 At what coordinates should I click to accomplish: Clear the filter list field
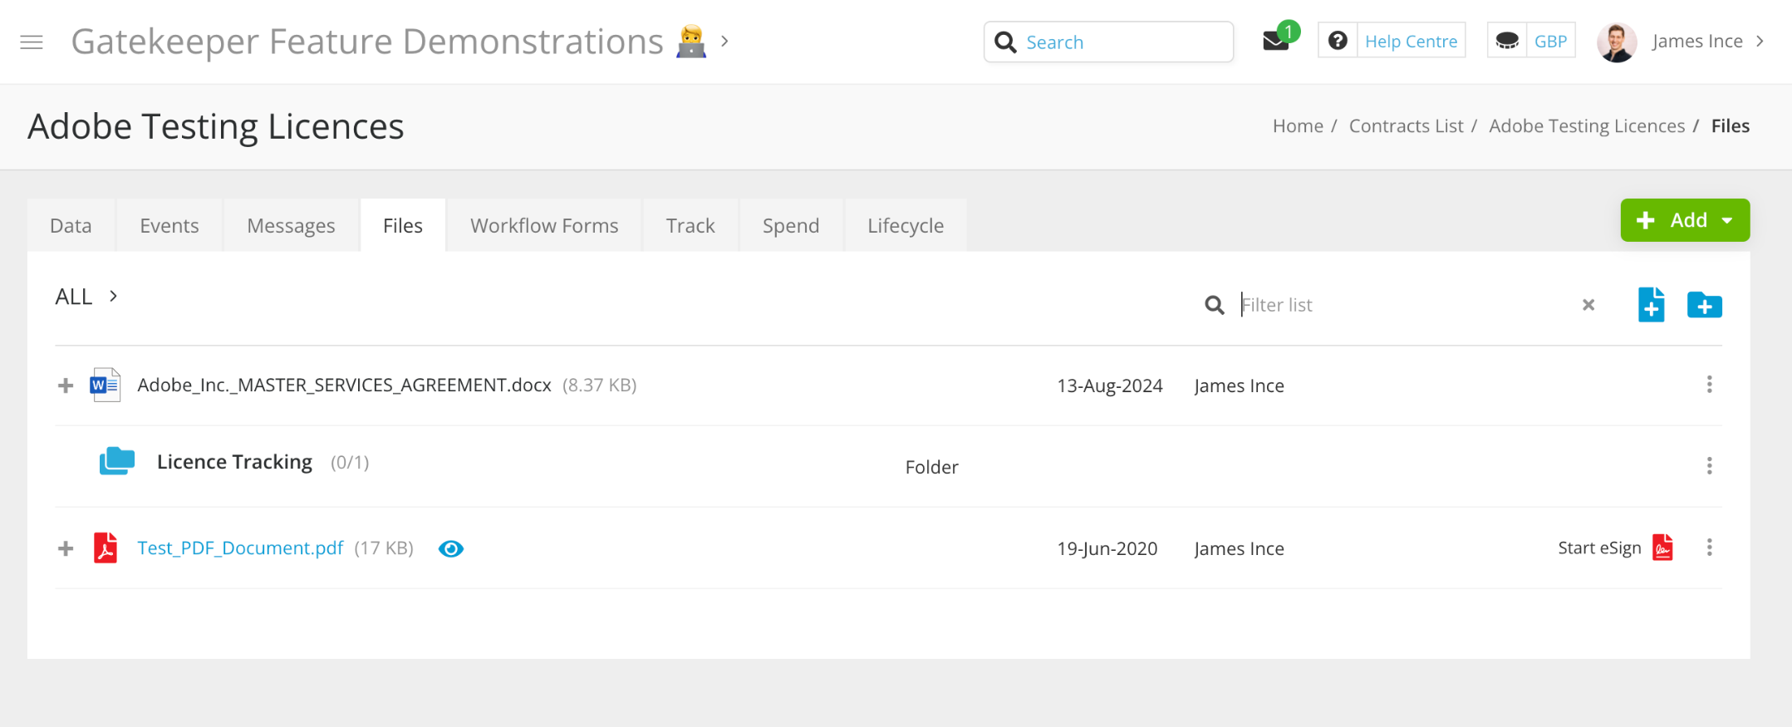tap(1588, 305)
